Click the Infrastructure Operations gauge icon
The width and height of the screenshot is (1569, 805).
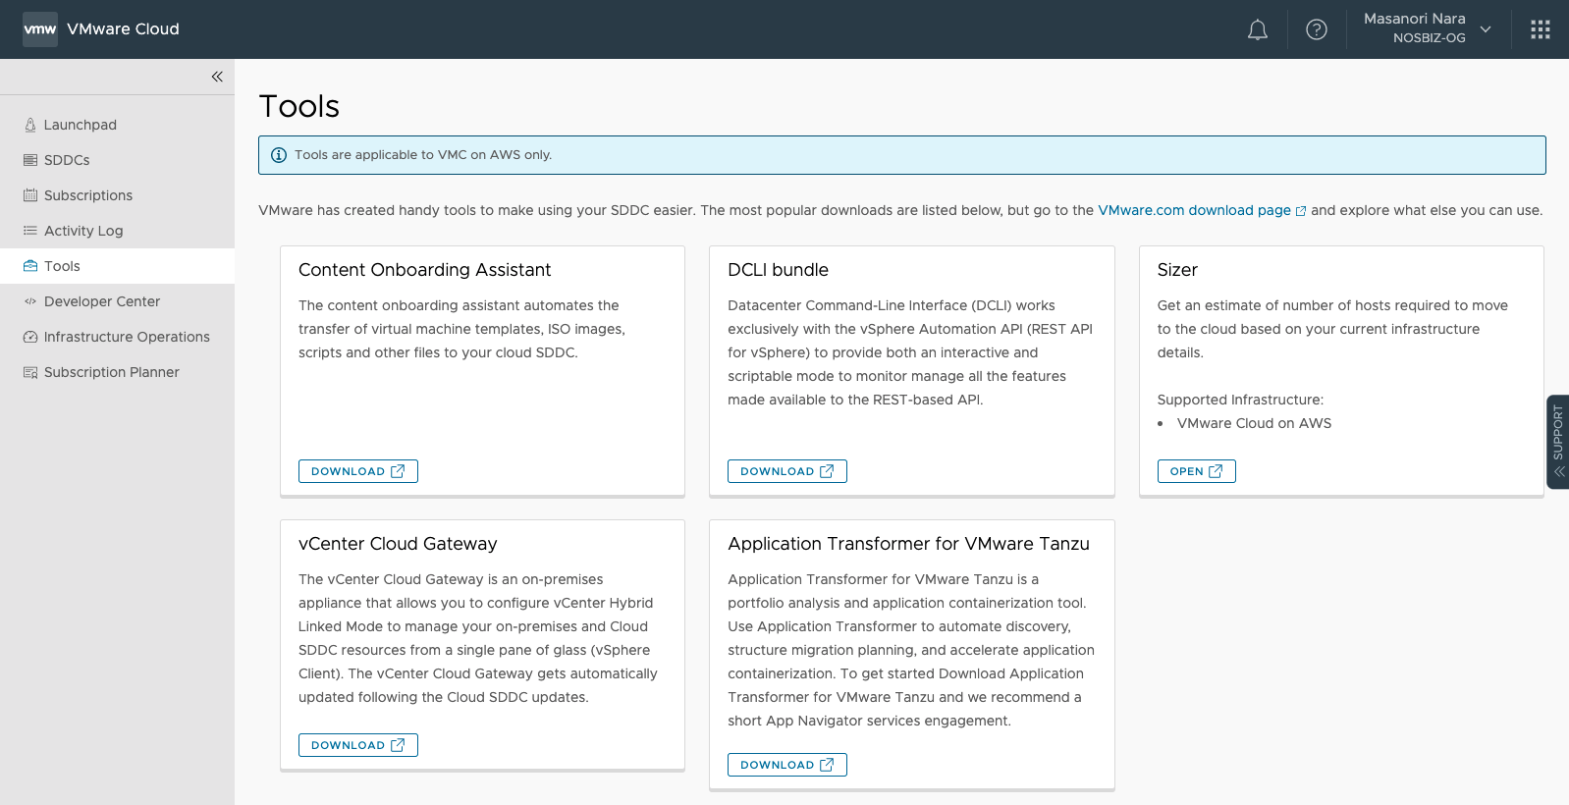[30, 337]
